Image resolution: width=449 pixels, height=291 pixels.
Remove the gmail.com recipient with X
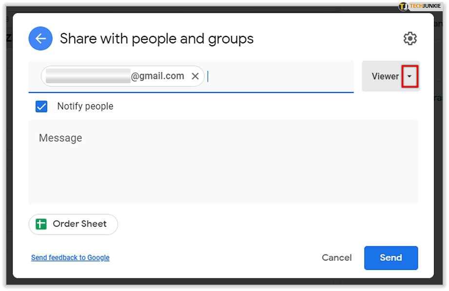pos(195,76)
